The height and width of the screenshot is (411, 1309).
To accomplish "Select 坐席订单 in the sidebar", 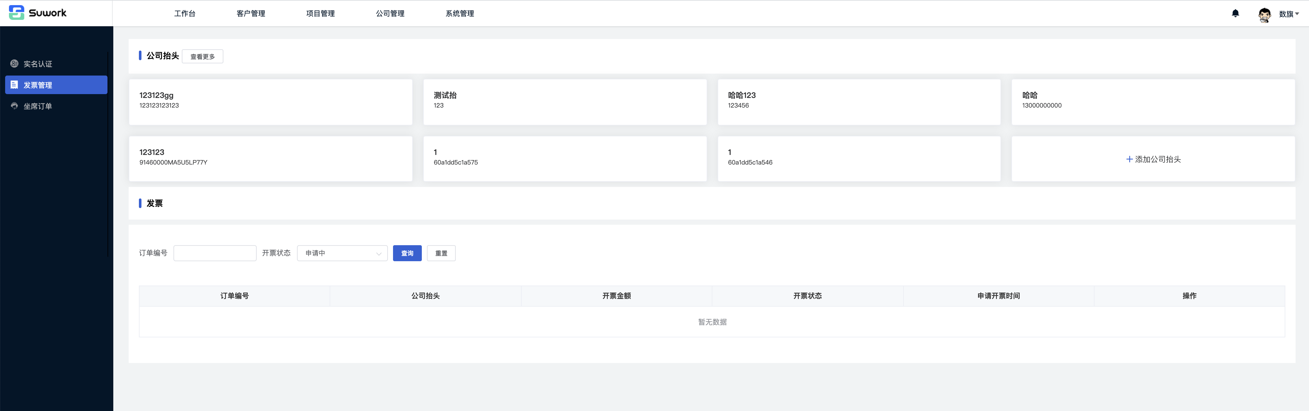I will click(x=56, y=106).
